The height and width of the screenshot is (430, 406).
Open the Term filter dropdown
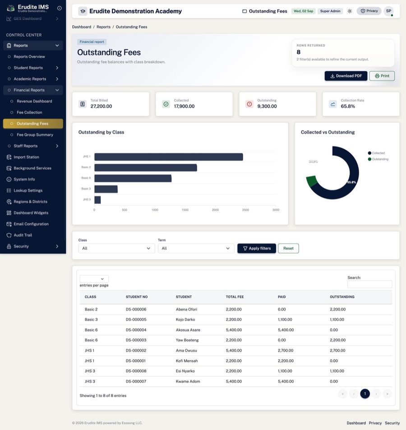[x=196, y=249]
